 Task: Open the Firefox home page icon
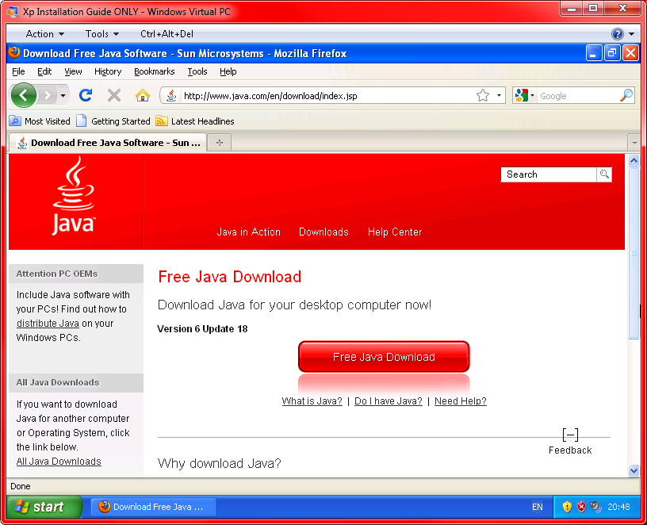coord(143,96)
